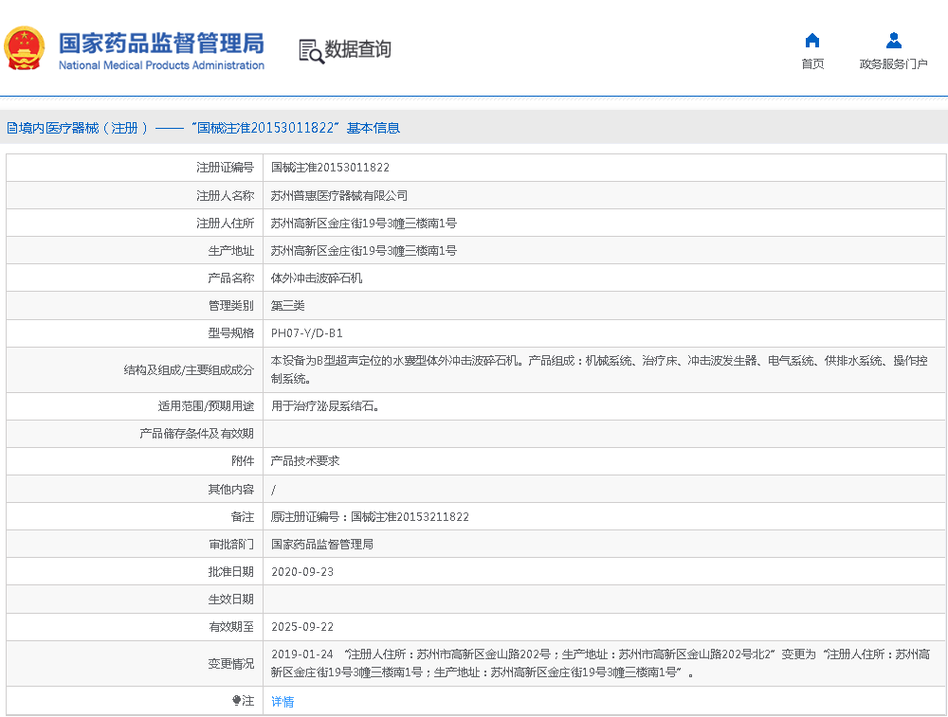
Task: Click the small icon before 境内医疗器械 heading
Action: pos(10,128)
